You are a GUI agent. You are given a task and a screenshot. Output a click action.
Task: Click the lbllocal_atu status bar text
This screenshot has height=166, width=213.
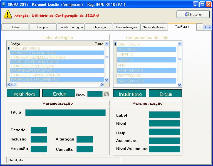coord(15,160)
